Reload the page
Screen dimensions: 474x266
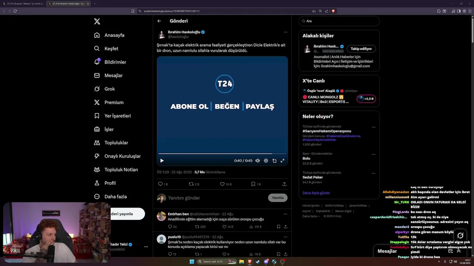pos(15,11)
